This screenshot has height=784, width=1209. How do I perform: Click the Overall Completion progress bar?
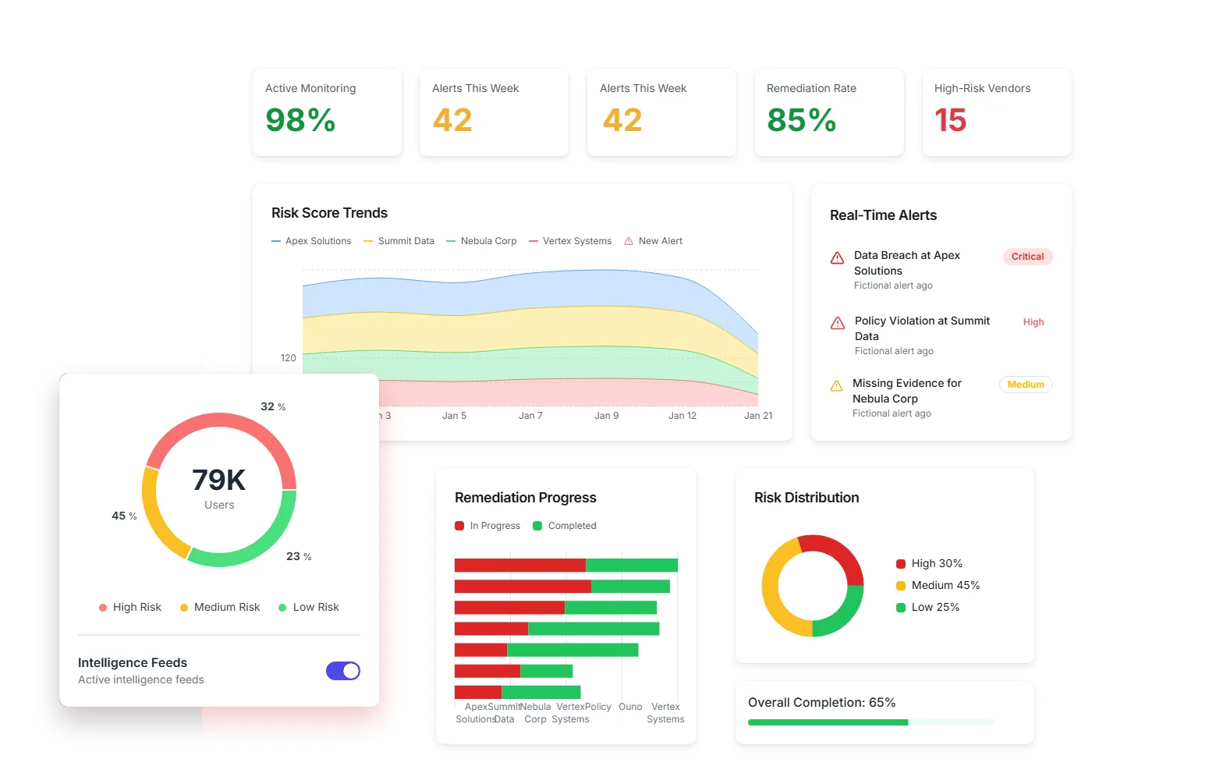[870, 722]
